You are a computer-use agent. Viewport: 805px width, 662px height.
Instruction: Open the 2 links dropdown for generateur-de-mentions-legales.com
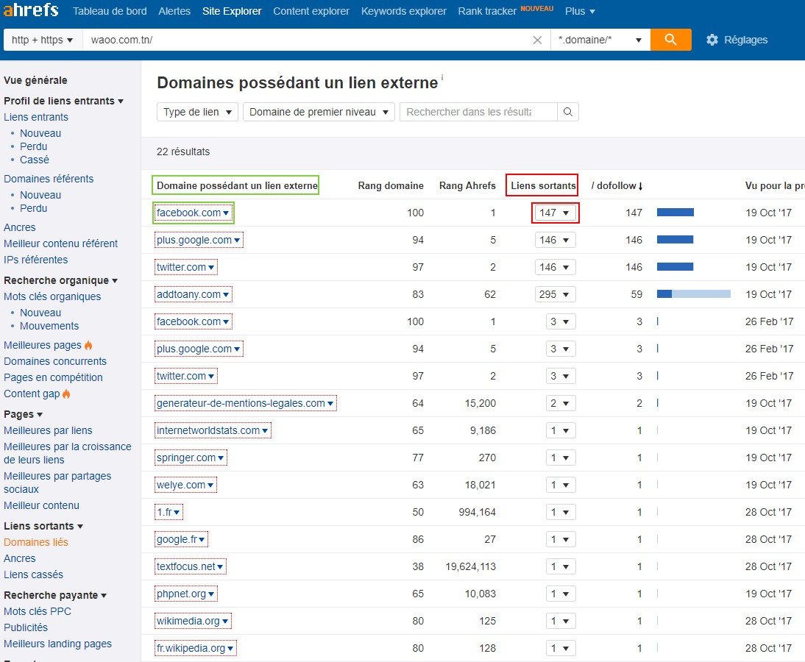tap(560, 403)
